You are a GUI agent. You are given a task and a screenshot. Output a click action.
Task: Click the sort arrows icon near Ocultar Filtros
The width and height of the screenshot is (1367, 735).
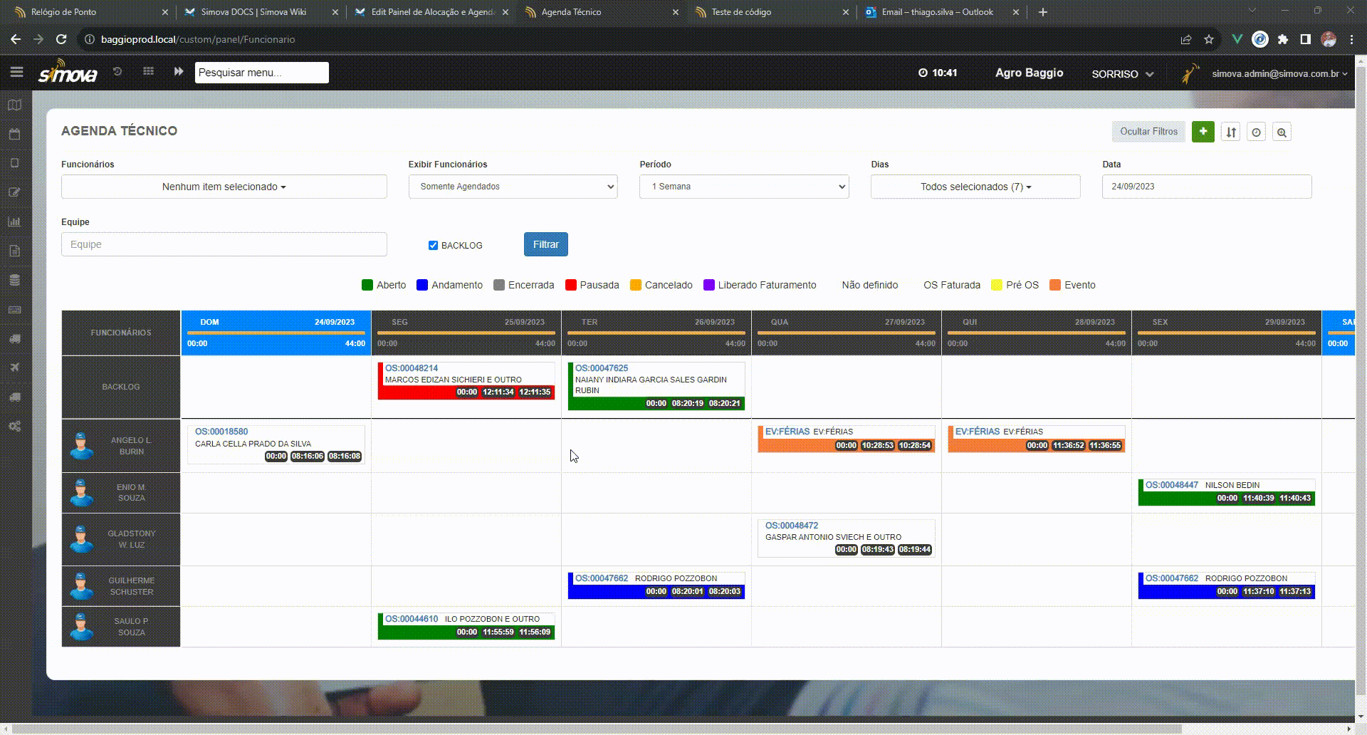click(x=1231, y=132)
